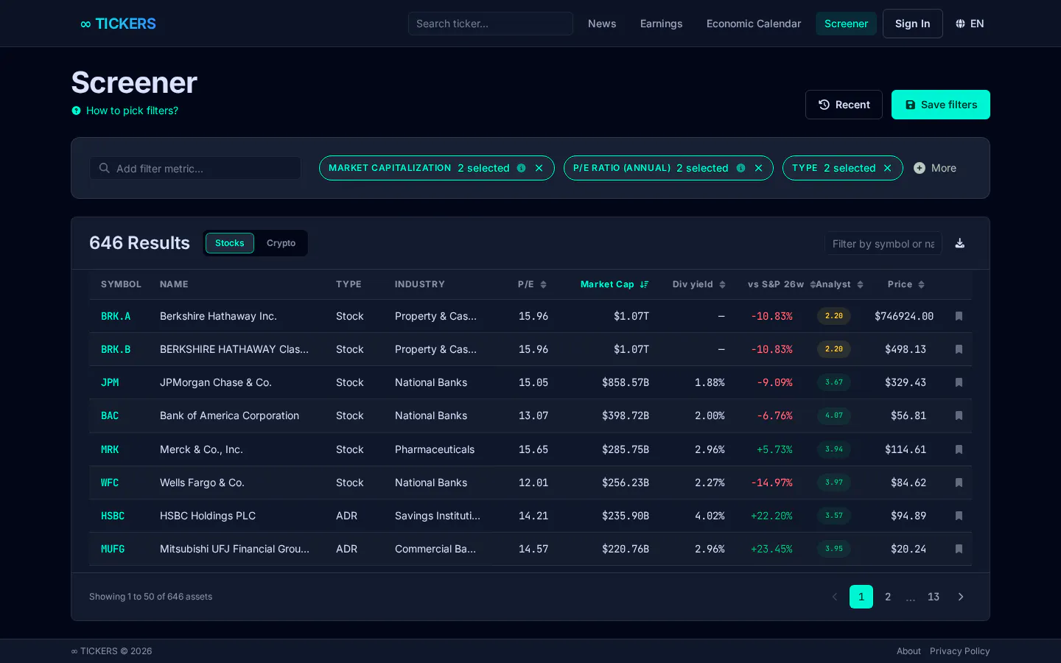
Task: Bookmark the BRK.B row
Action: (959, 349)
